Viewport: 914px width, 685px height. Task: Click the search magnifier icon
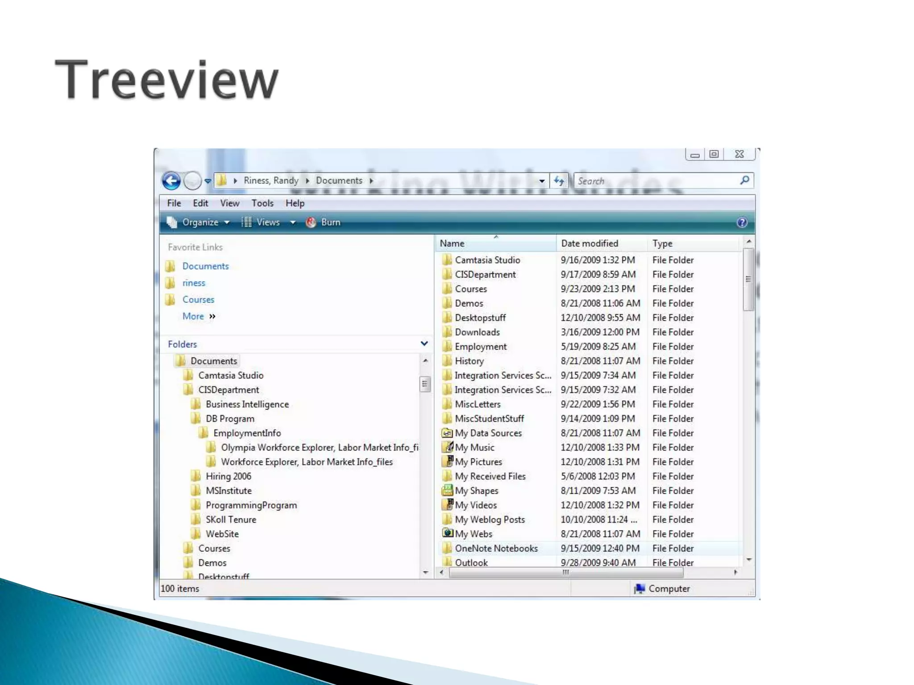(x=744, y=180)
